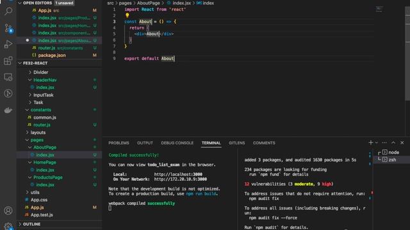Place cursor on export default About line
This screenshot has width=410, height=230.
(x=149, y=58)
